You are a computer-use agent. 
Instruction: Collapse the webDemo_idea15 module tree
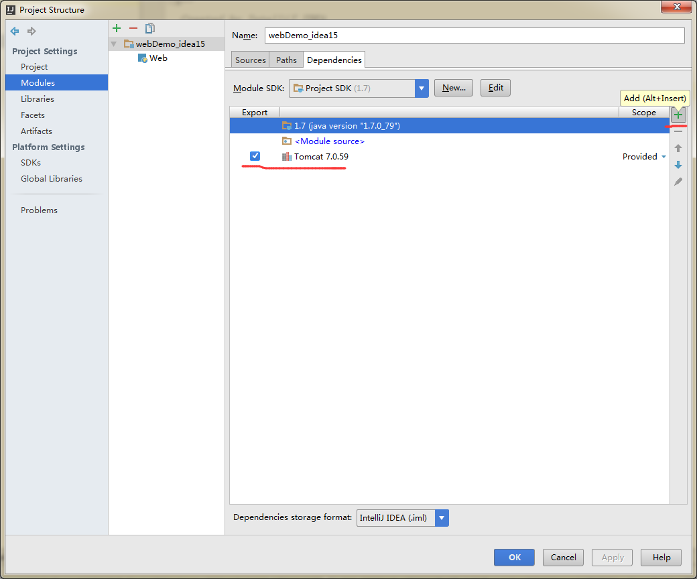click(x=114, y=44)
